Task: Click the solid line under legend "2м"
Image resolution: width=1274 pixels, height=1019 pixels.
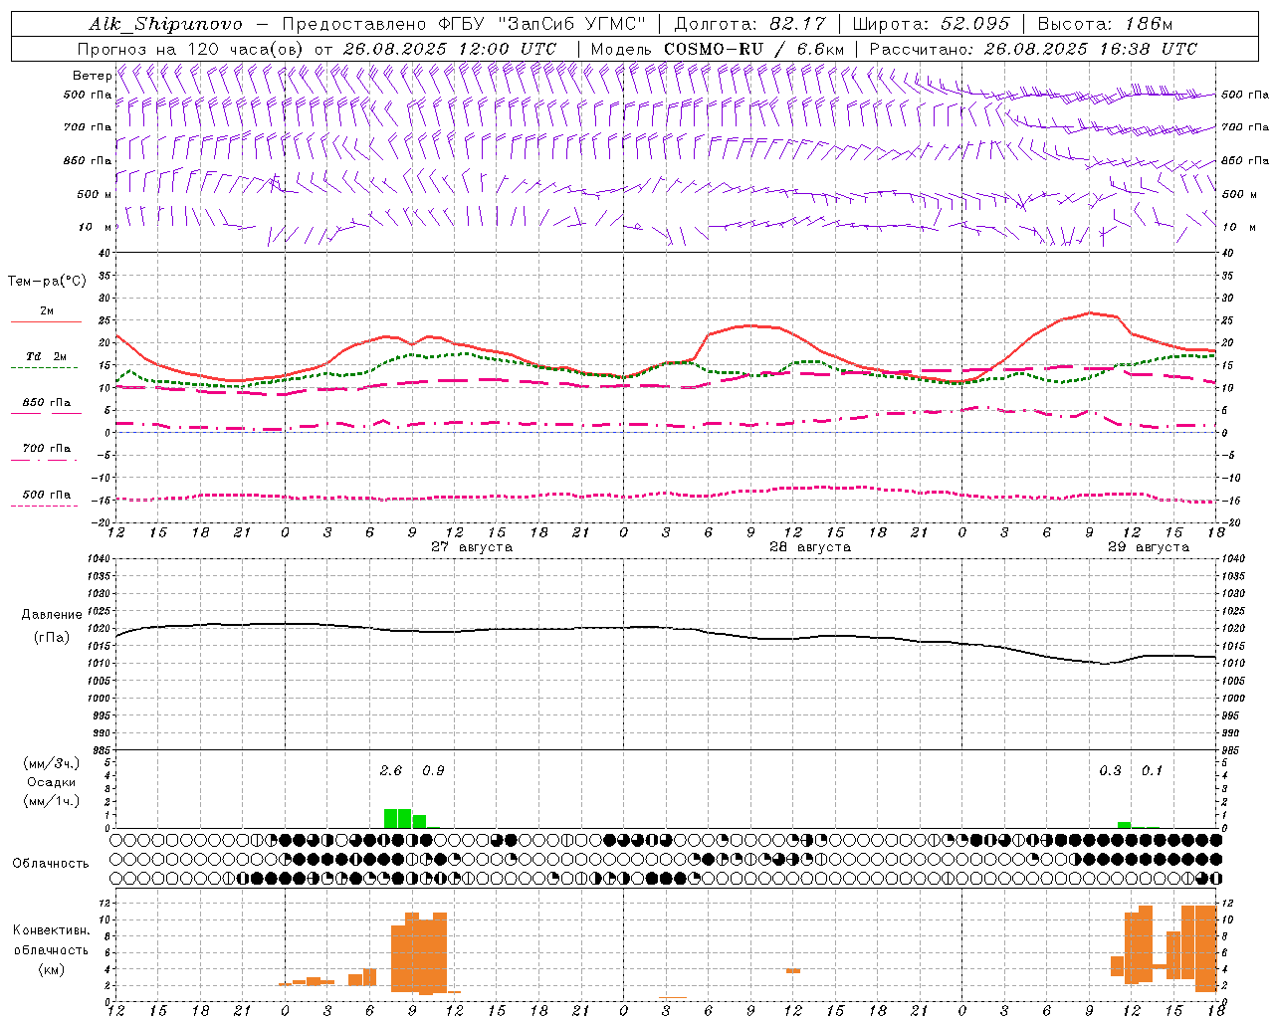Action: coord(46,321)
